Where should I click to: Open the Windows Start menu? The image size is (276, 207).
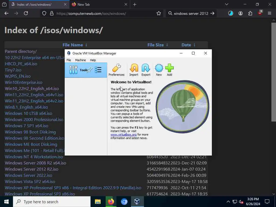point(6,202)
